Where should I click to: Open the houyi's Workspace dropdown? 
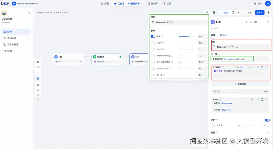pyautogui.click(x=25, y=4)
